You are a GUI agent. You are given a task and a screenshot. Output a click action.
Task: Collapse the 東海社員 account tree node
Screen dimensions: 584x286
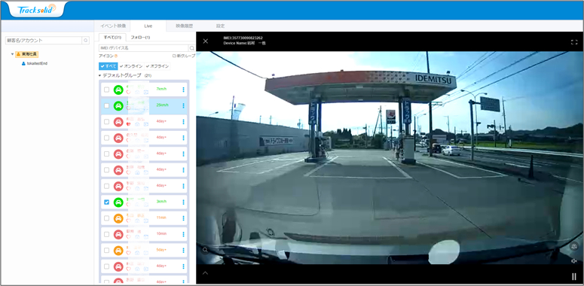[12, 54]
